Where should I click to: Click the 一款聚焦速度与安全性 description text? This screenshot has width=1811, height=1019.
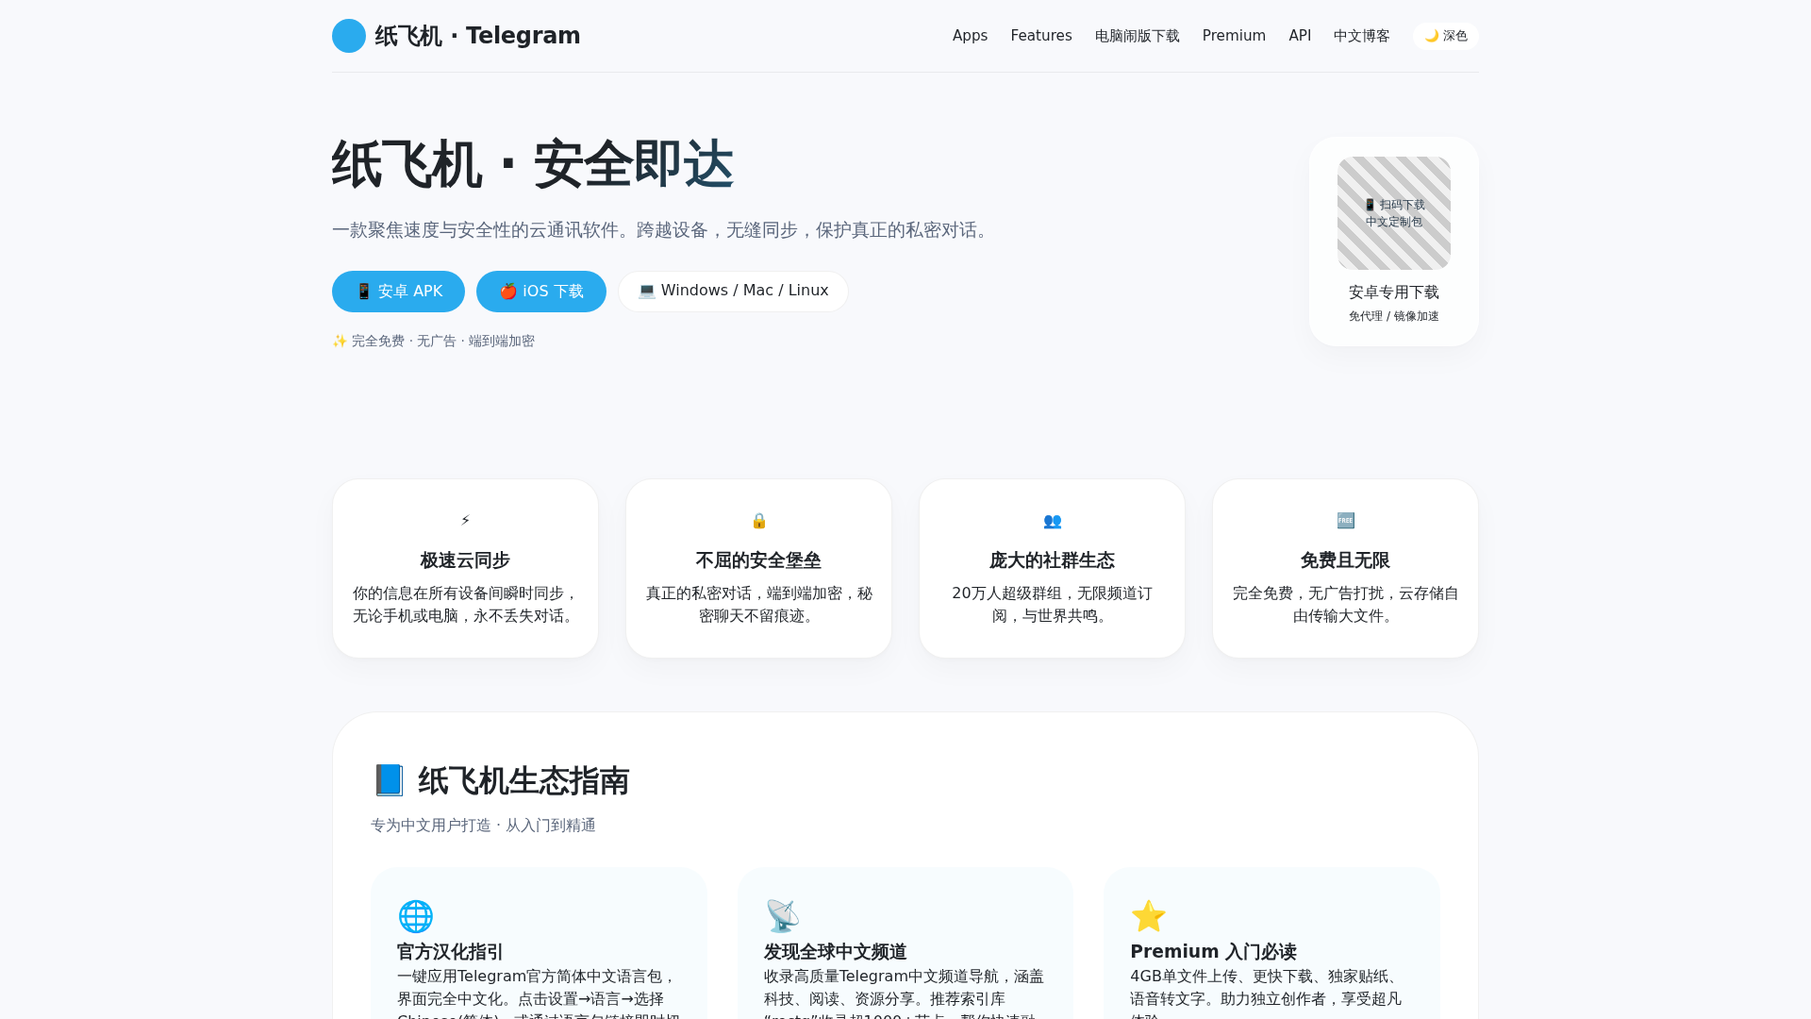click(663, 230)
